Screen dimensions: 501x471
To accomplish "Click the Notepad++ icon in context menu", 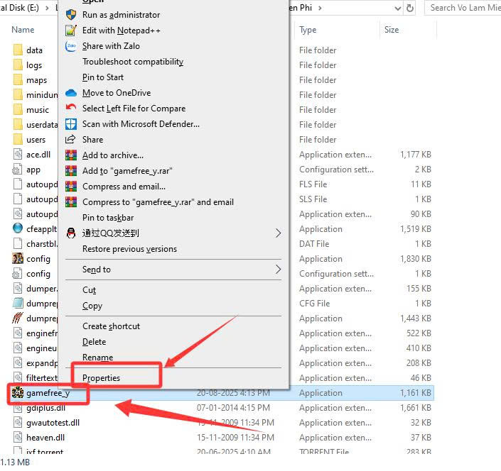I will pos(70,31).
